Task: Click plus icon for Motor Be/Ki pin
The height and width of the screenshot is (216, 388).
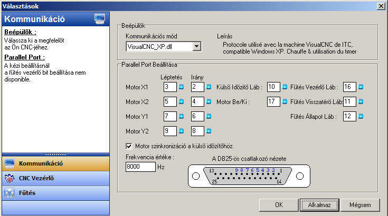Action: [x=285, y=102]
